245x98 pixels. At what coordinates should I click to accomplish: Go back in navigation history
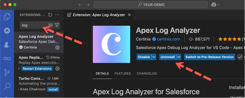coord(80,5)
